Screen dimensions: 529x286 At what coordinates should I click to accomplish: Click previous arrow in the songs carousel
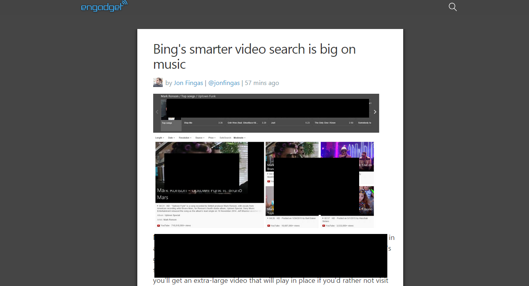click(157, 112)
